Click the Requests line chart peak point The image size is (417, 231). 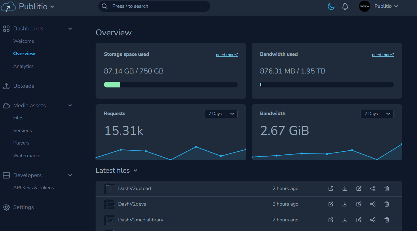coord(196,147)
